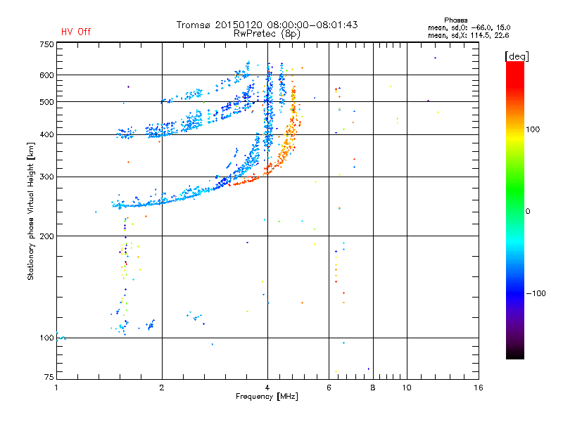This screenshot has height=422, width=563.
Task: Click the red 'HV Off' label
Action: coord(76,32)
